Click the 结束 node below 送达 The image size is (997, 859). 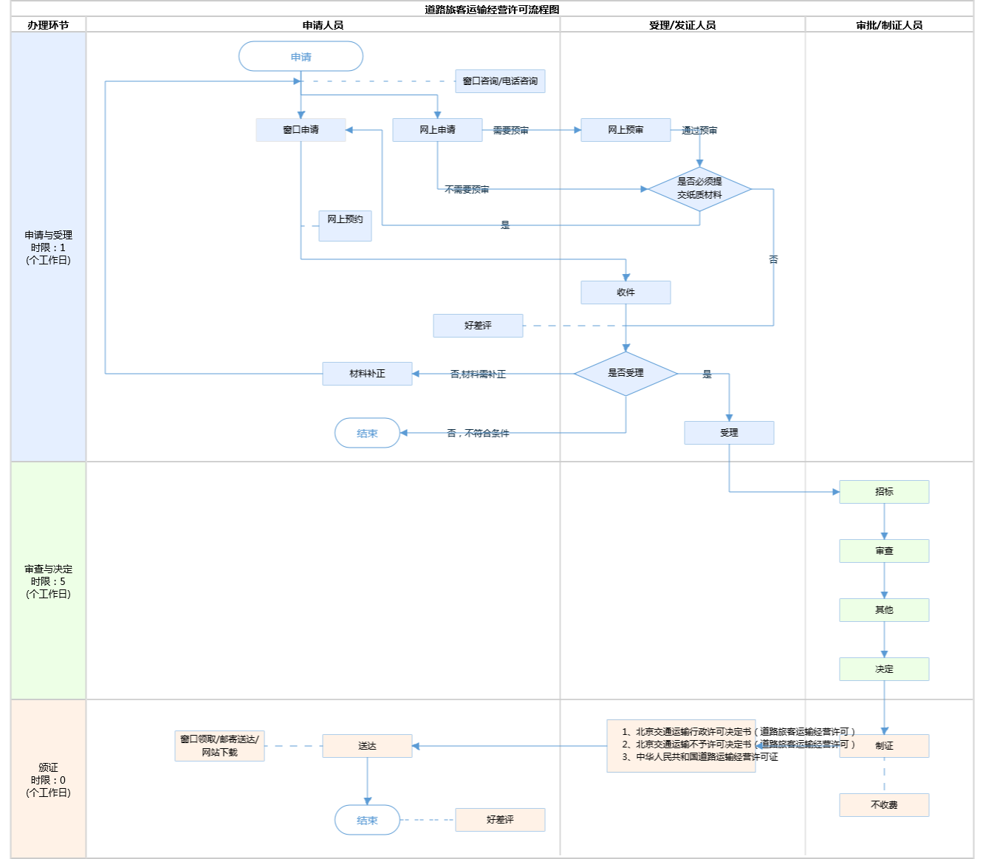[367, 820]
